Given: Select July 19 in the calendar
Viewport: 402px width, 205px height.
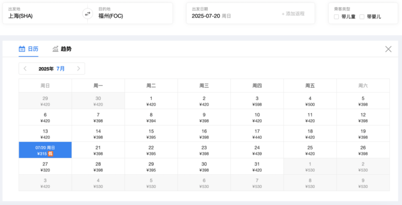Looking at the screenshot, I should [363, 133].
